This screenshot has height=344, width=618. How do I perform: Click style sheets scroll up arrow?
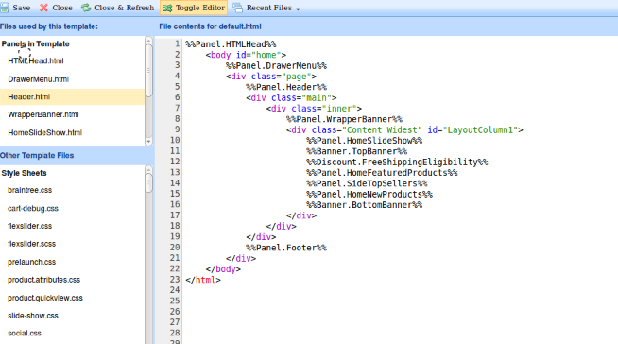pyautogui.click(x=148, y=169)
